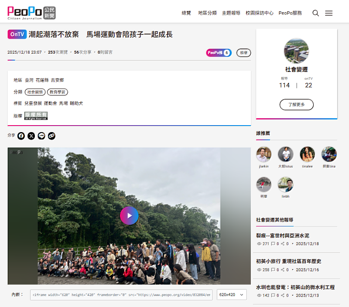Open the site search magnifier

tap(315, 13)
